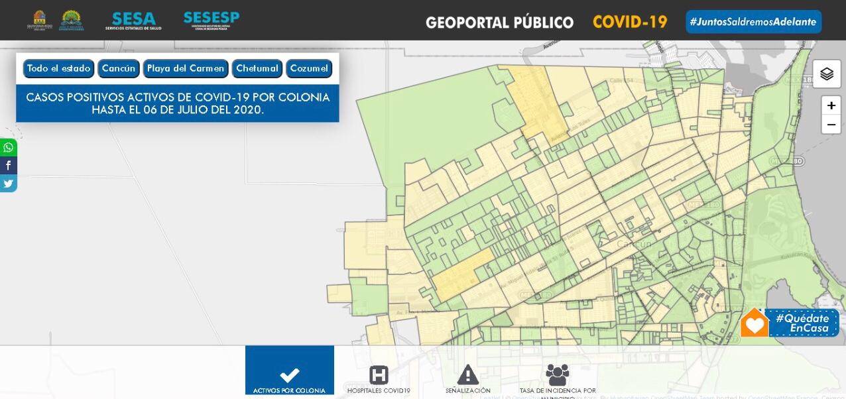Open the Hospitales COVID19 tab
The image size is (846, 399).
379,380
